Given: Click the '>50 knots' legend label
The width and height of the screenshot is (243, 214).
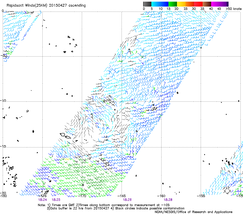Looking at the screenshot, I should click(x=233, y=9).
